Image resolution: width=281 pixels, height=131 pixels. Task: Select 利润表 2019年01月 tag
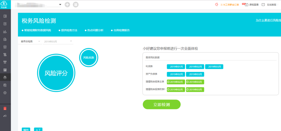coord(176,67)
